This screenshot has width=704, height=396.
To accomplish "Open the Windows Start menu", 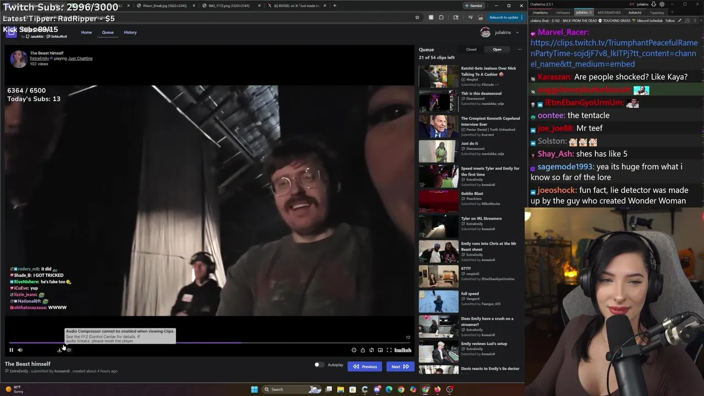I will (254, 389).
